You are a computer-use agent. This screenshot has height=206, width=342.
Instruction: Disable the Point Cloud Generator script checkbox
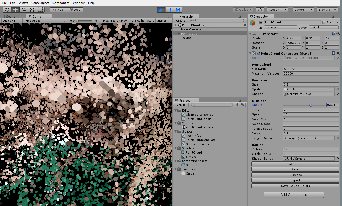click(x=259, y=54)
